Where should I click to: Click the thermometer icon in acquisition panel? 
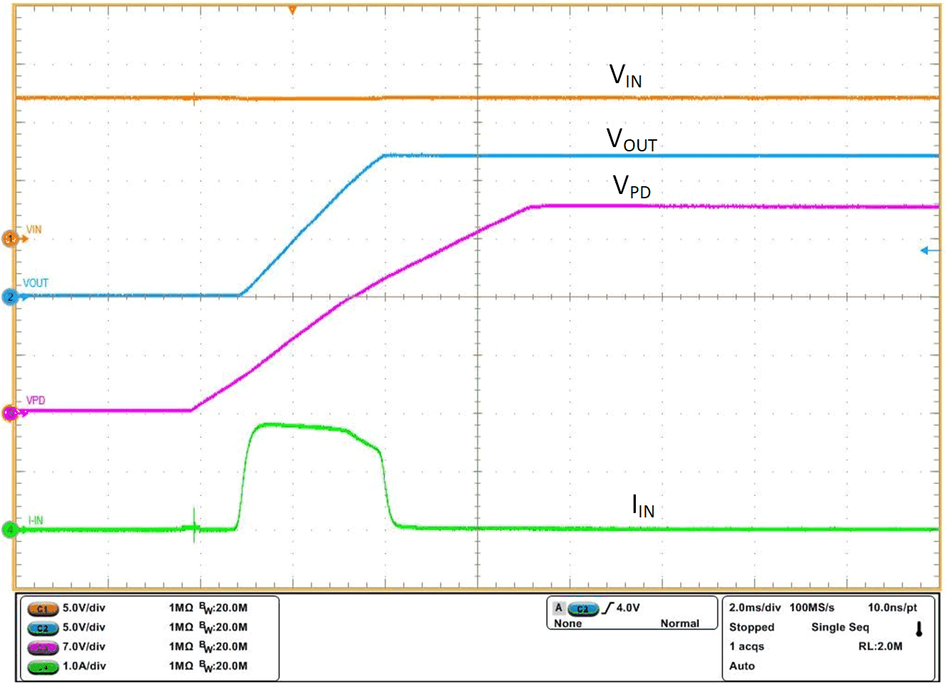point(919,629)
